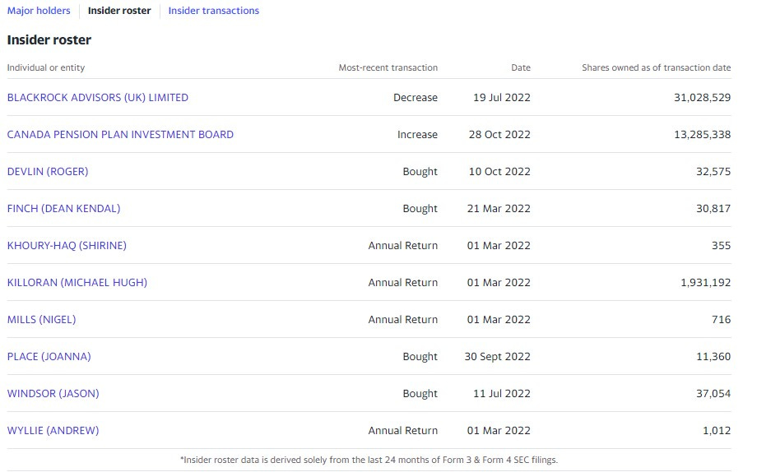This screenshot has width=757, height=472.
Task: Click the 'Bought' entry in Devlin row
Action: 420,171
